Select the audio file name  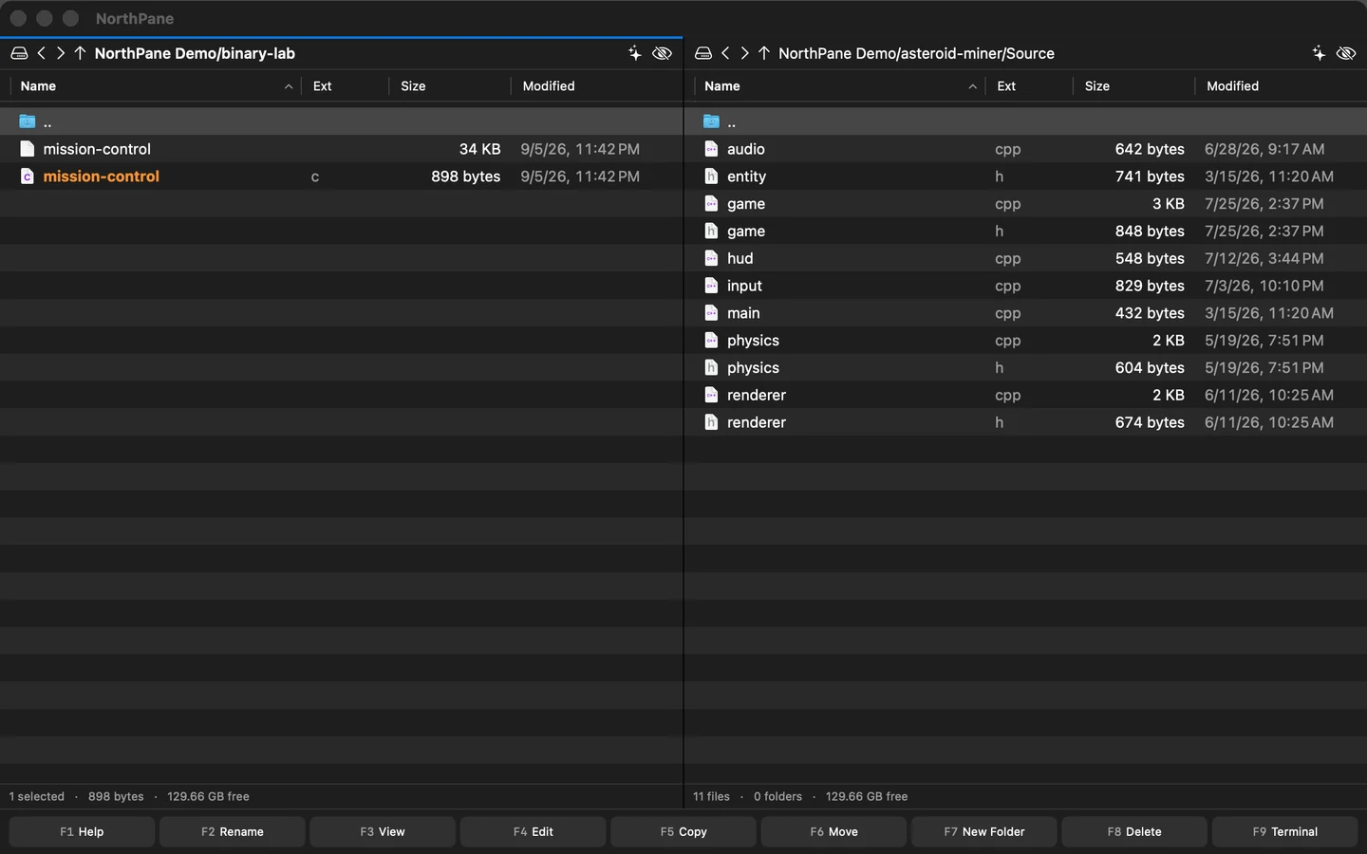[746, 149]
